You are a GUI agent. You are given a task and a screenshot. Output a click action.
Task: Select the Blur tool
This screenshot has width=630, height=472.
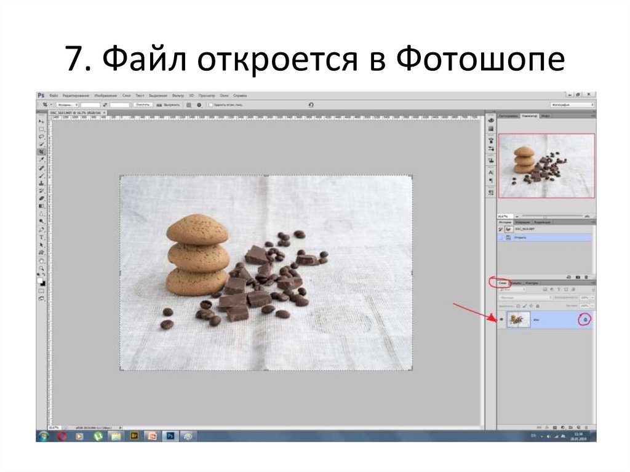click(x=41, y=214)
